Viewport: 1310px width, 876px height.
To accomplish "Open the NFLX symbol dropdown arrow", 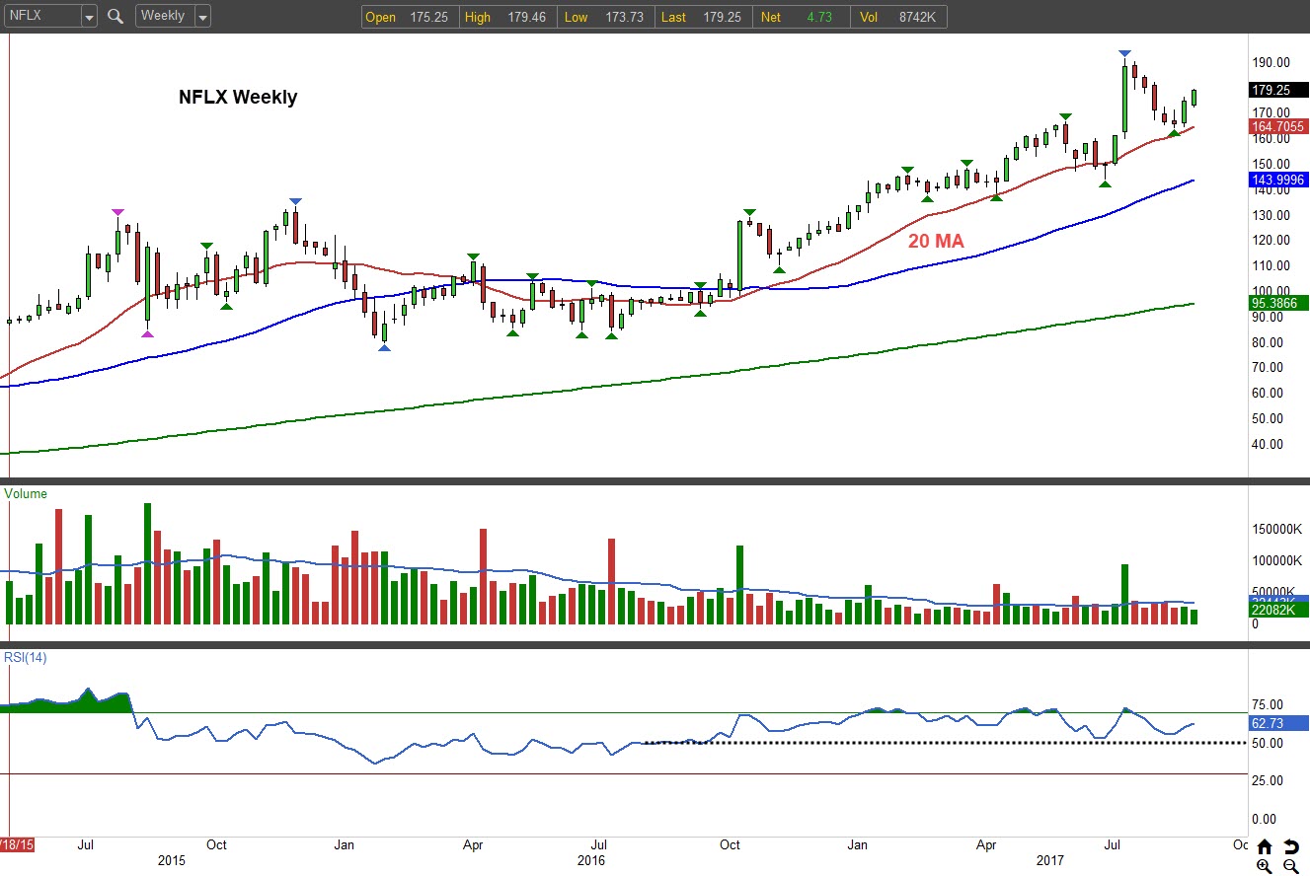I will click(x=88, y=17).
